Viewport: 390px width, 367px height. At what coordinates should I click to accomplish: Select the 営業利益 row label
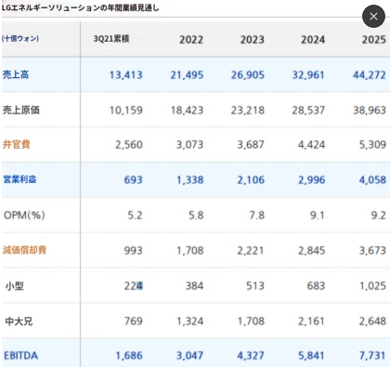[x=19, y=179]
